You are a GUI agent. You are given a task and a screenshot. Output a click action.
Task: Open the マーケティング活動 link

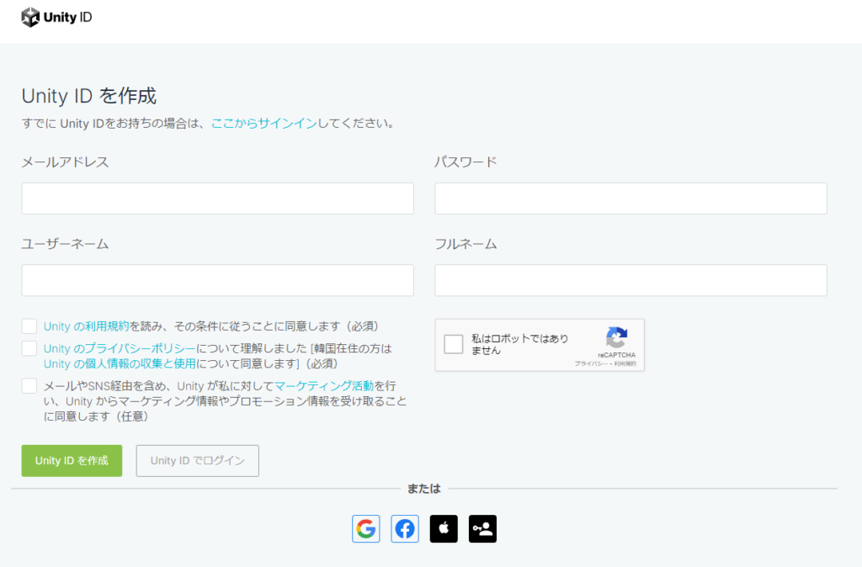[324, 385]
